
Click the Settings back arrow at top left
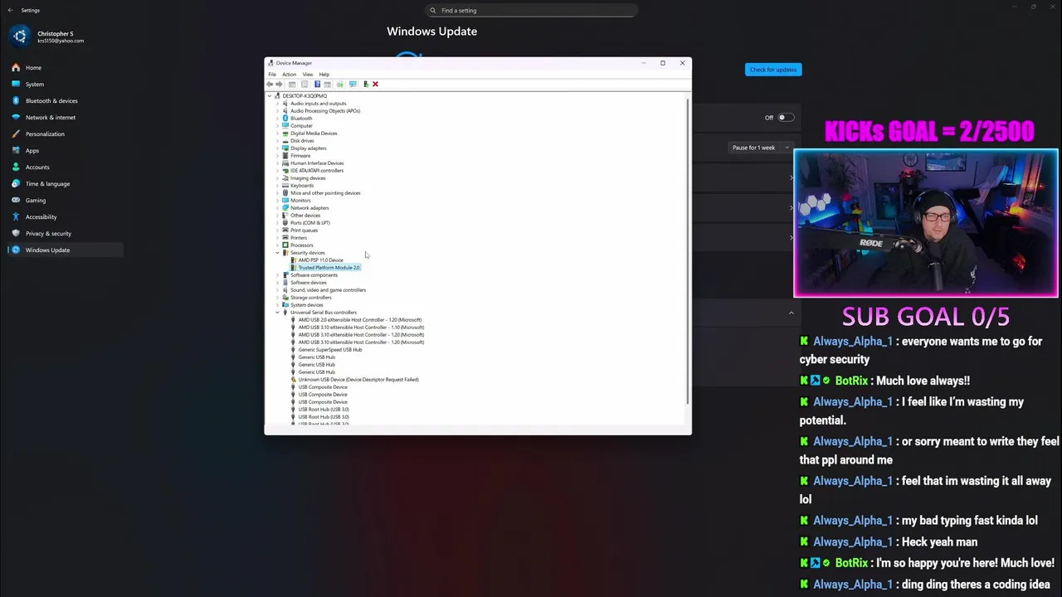(x=10, y=10)
